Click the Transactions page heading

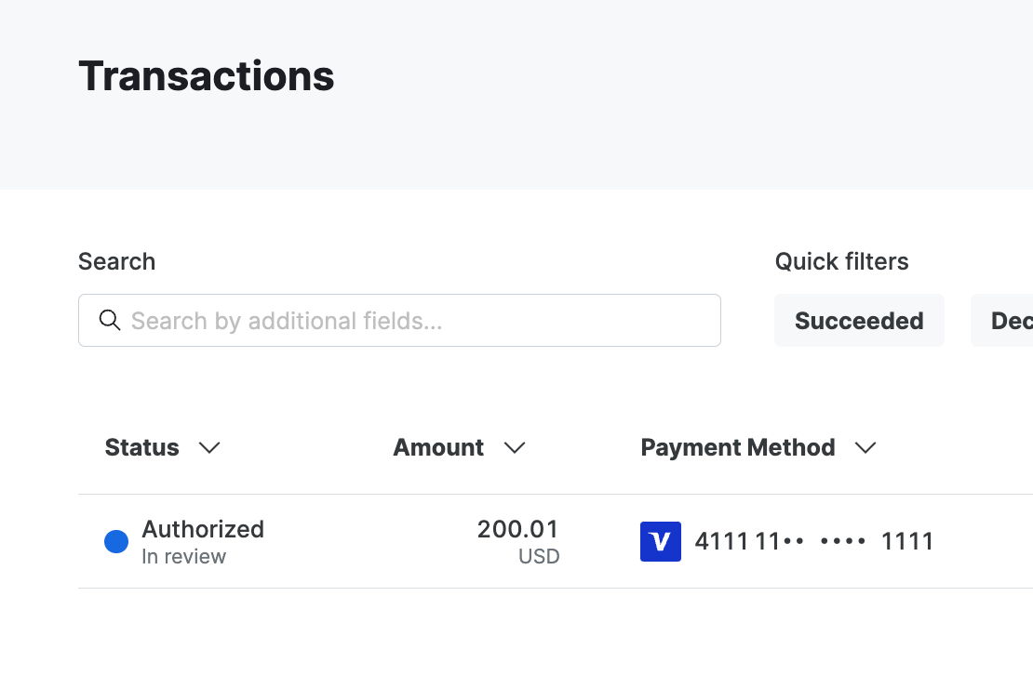[x=207, y=76]
